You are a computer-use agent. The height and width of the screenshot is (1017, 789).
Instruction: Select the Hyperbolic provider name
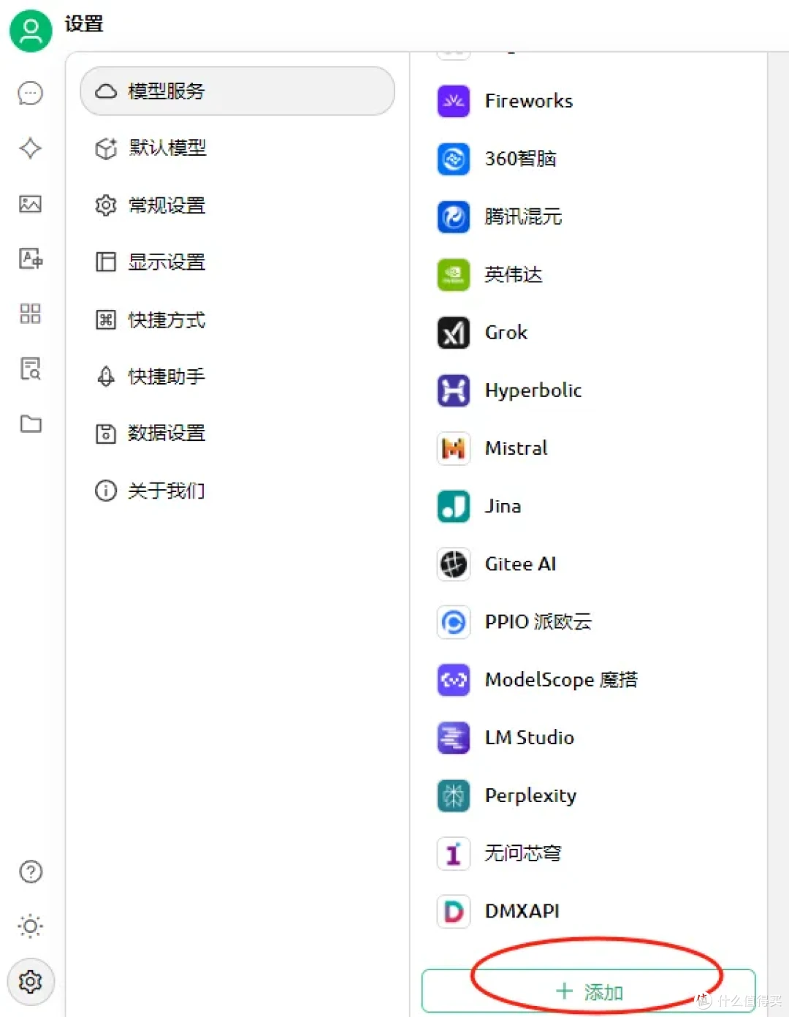[533, 390]
